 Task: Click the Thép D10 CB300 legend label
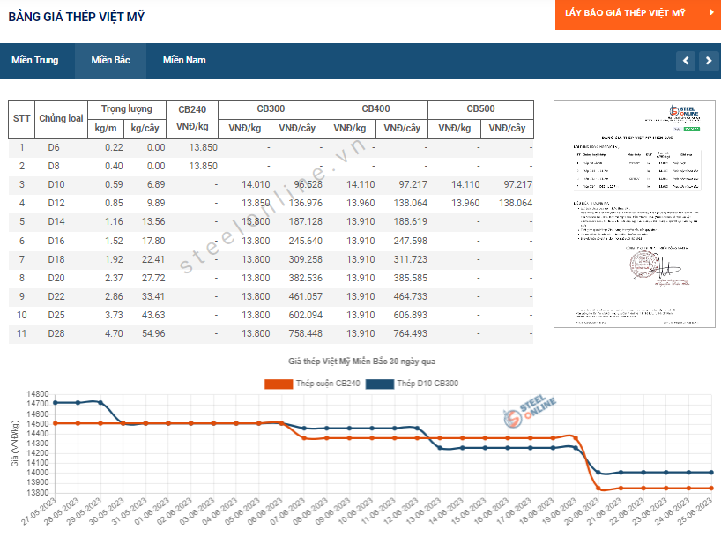(x=427, y=384)
